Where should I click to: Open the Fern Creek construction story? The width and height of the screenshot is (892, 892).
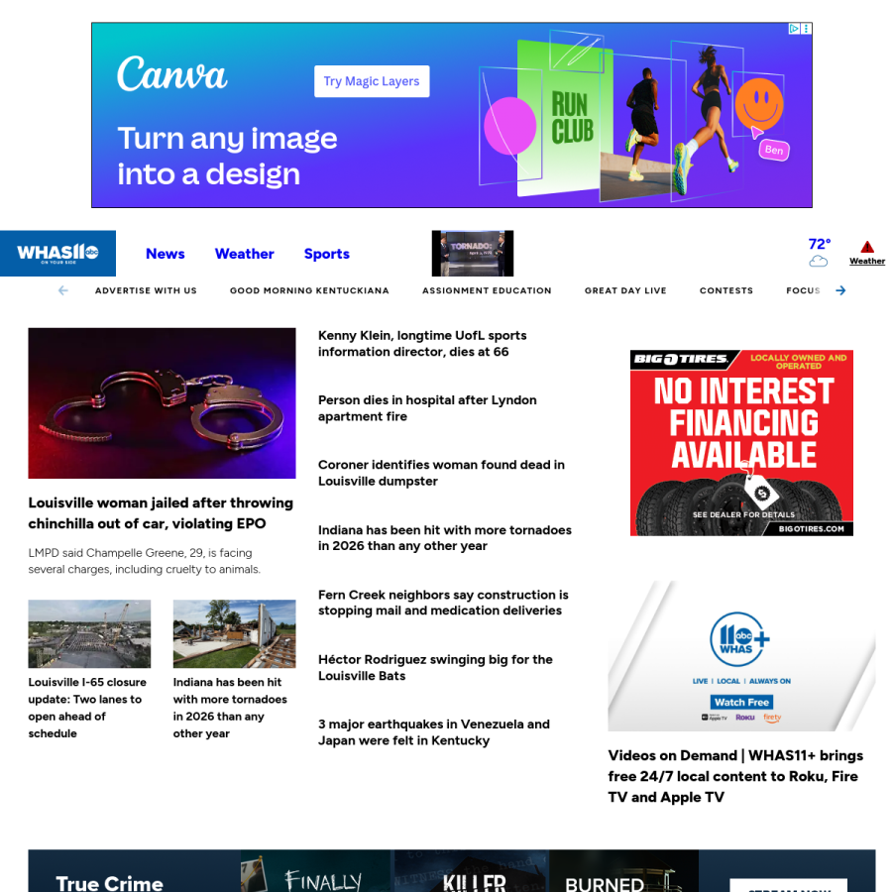click(443, 603)
